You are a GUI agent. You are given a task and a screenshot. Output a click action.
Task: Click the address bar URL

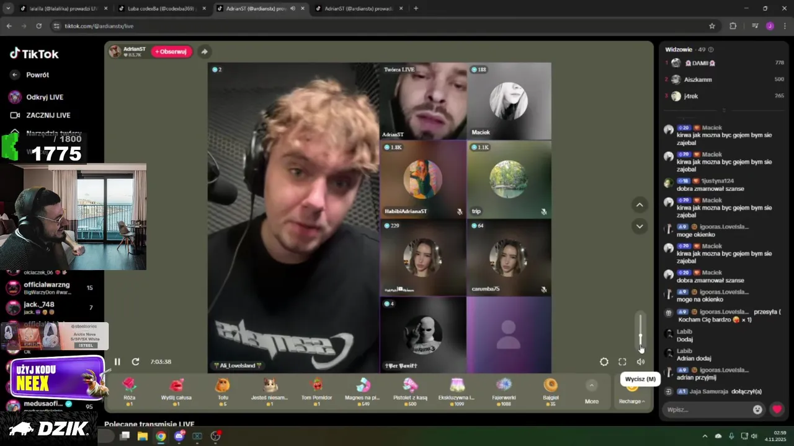(99, 26)
